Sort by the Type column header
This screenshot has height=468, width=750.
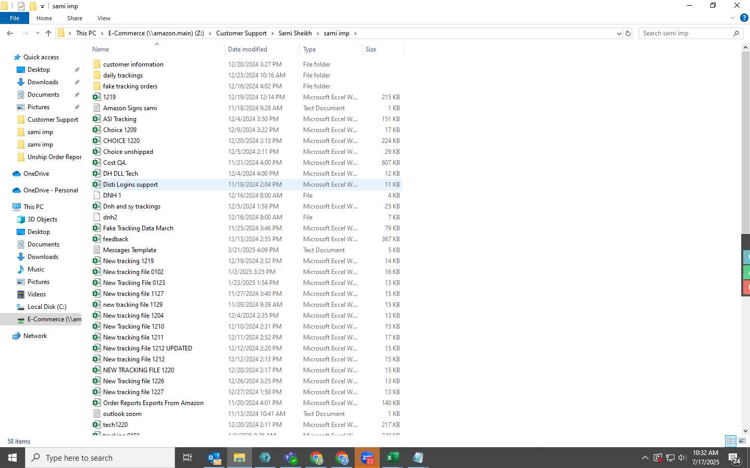pyautogui.click(x=331, y=49)
